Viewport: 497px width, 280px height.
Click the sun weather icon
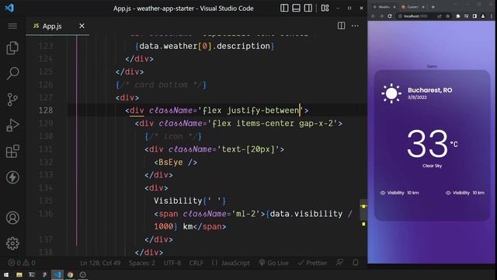391,93
